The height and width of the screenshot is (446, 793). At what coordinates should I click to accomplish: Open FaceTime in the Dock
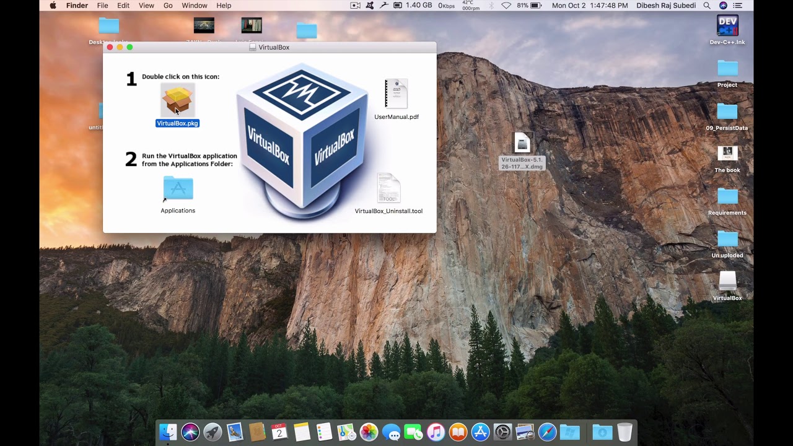click(413, 432)
